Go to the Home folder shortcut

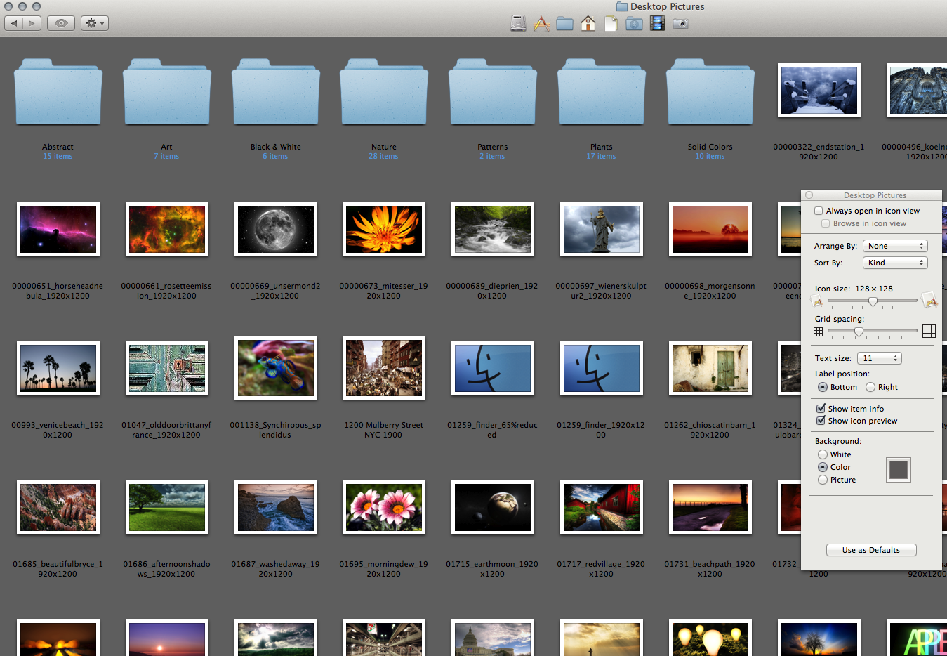[588, 24]
